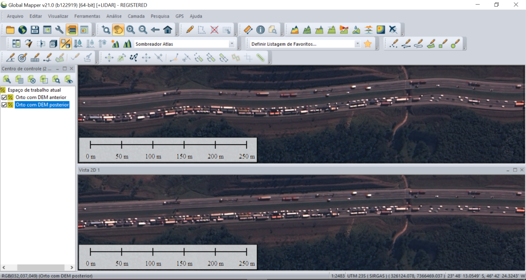
Task: Click the layer eye icon in Control Center
Action: click(68, 79)
